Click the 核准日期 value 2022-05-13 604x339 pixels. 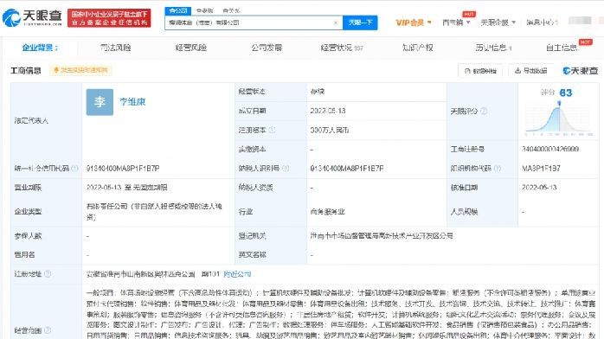(x=539, y=188)
